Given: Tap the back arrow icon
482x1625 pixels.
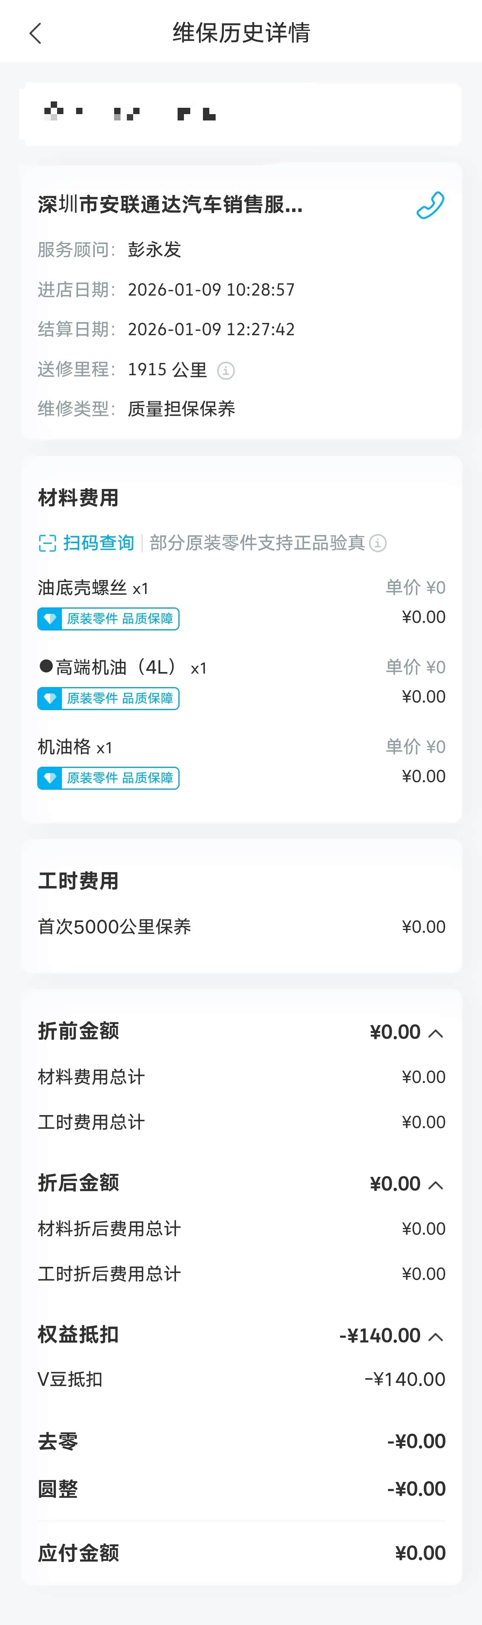Looking at the screenshot, I should pyautogui.click(x=35, y=33).
